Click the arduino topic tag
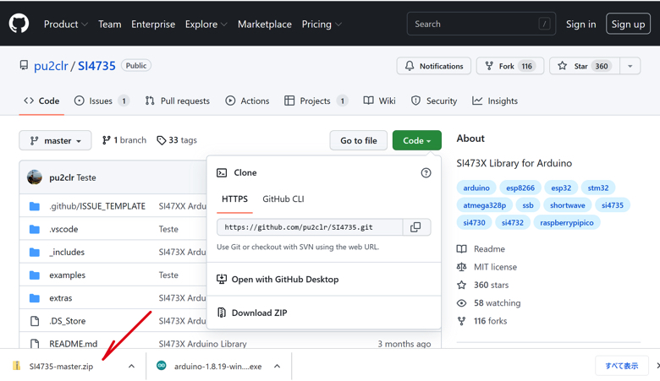Screen dimensions: 660x381 (476, 188)
